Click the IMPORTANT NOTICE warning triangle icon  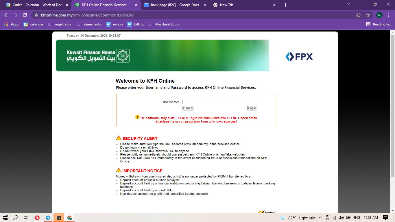point(119,170)
